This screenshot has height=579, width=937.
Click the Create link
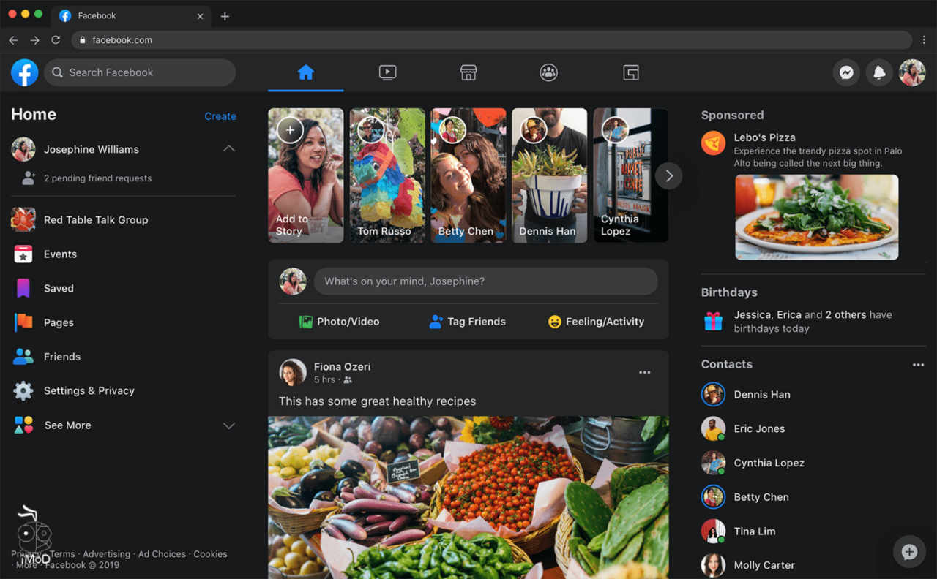[220, 116]
